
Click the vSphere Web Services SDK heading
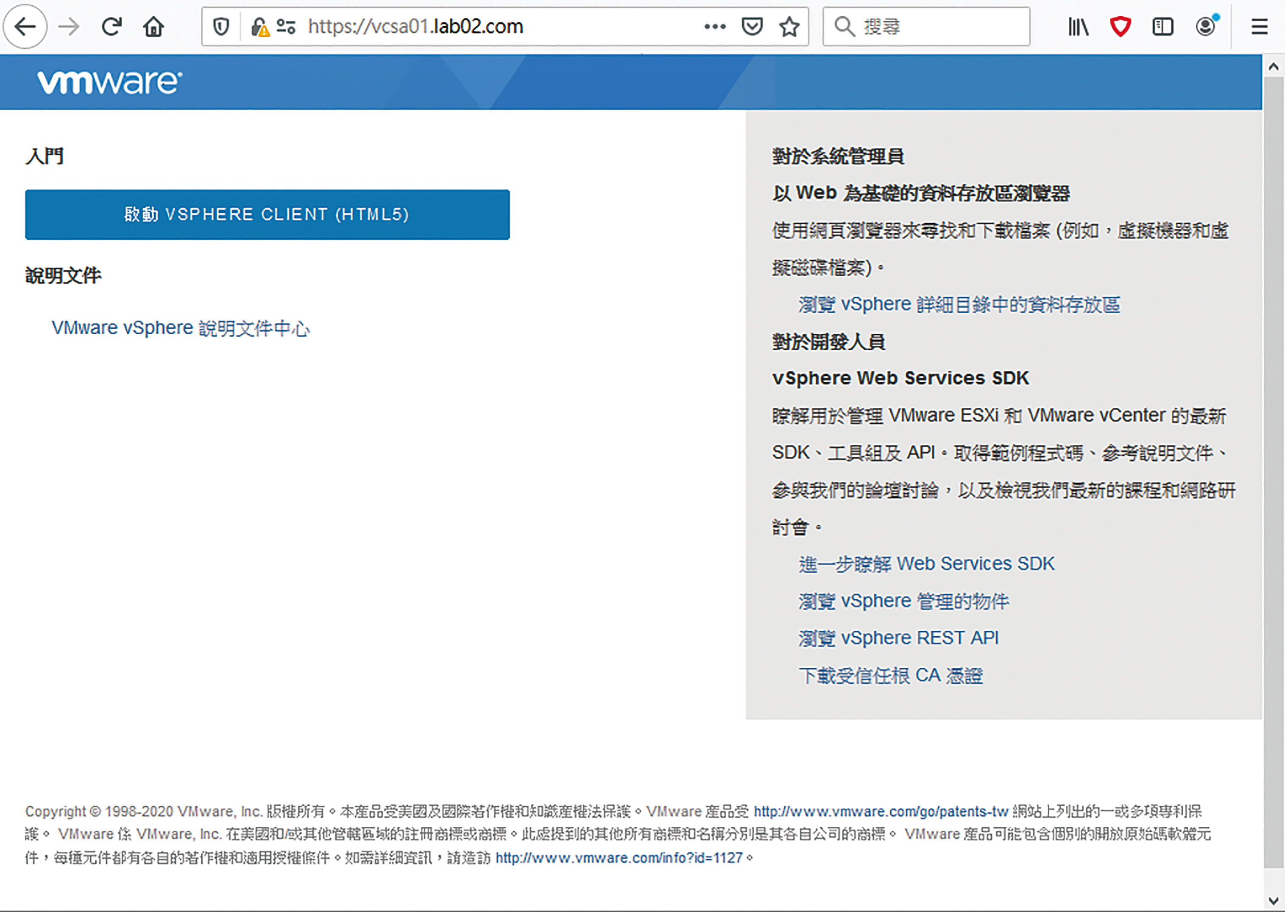900,378
